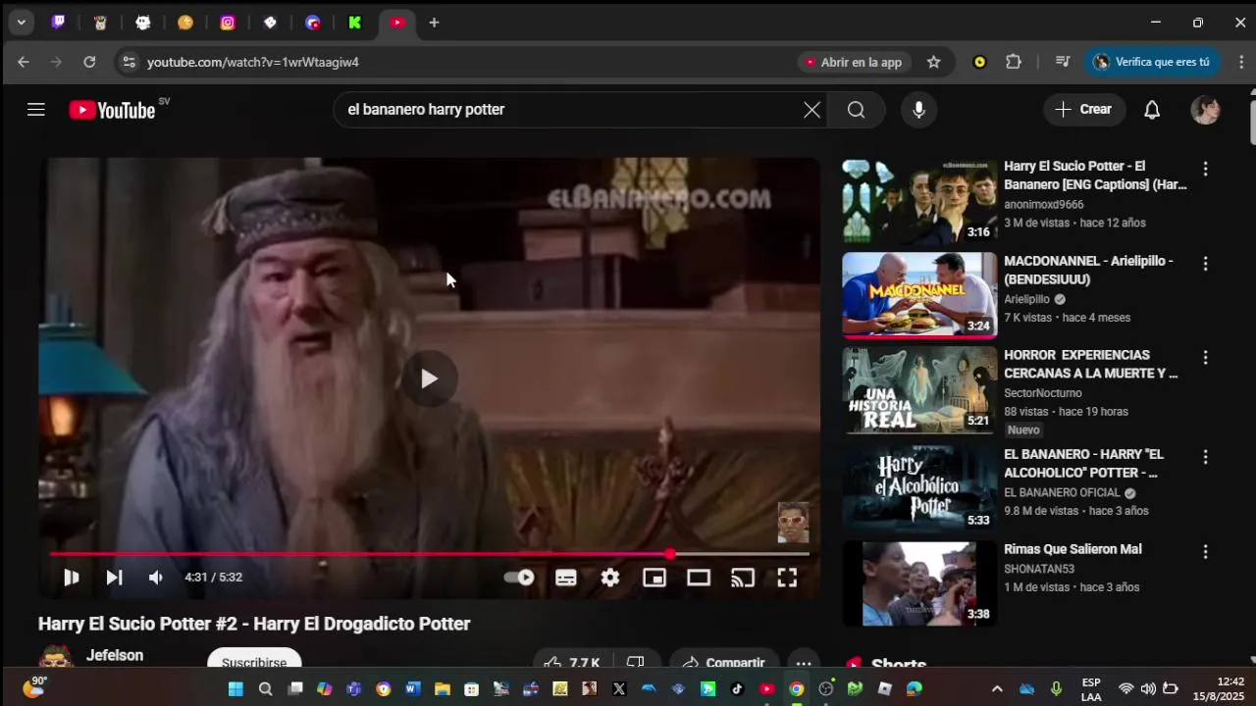Resume playback with the player play button

[x=72, y=578]
